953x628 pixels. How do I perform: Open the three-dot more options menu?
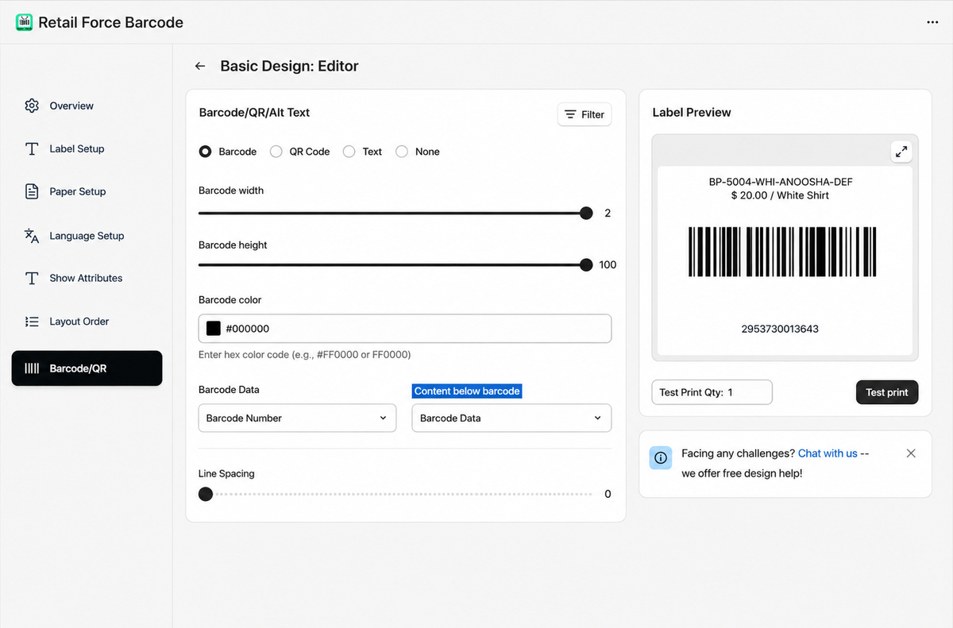932,22
